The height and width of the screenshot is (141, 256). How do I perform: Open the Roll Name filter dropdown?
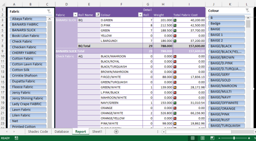[x=98, y=15]
